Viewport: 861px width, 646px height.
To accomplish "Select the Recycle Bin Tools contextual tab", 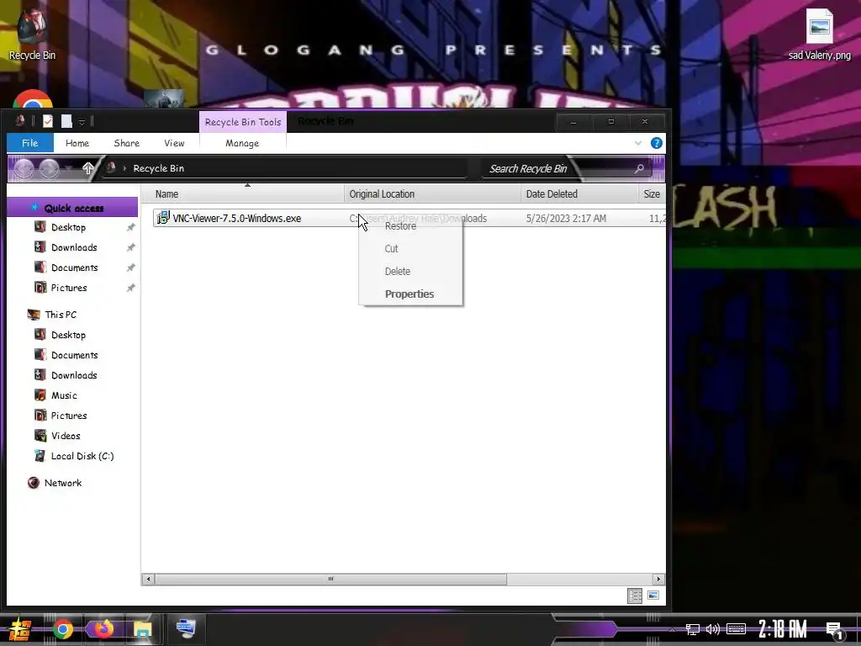I will 243,122.
